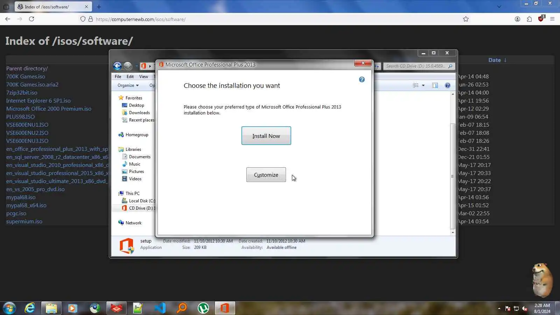
Task: Open a new browser tab
Action: [99, 7]
